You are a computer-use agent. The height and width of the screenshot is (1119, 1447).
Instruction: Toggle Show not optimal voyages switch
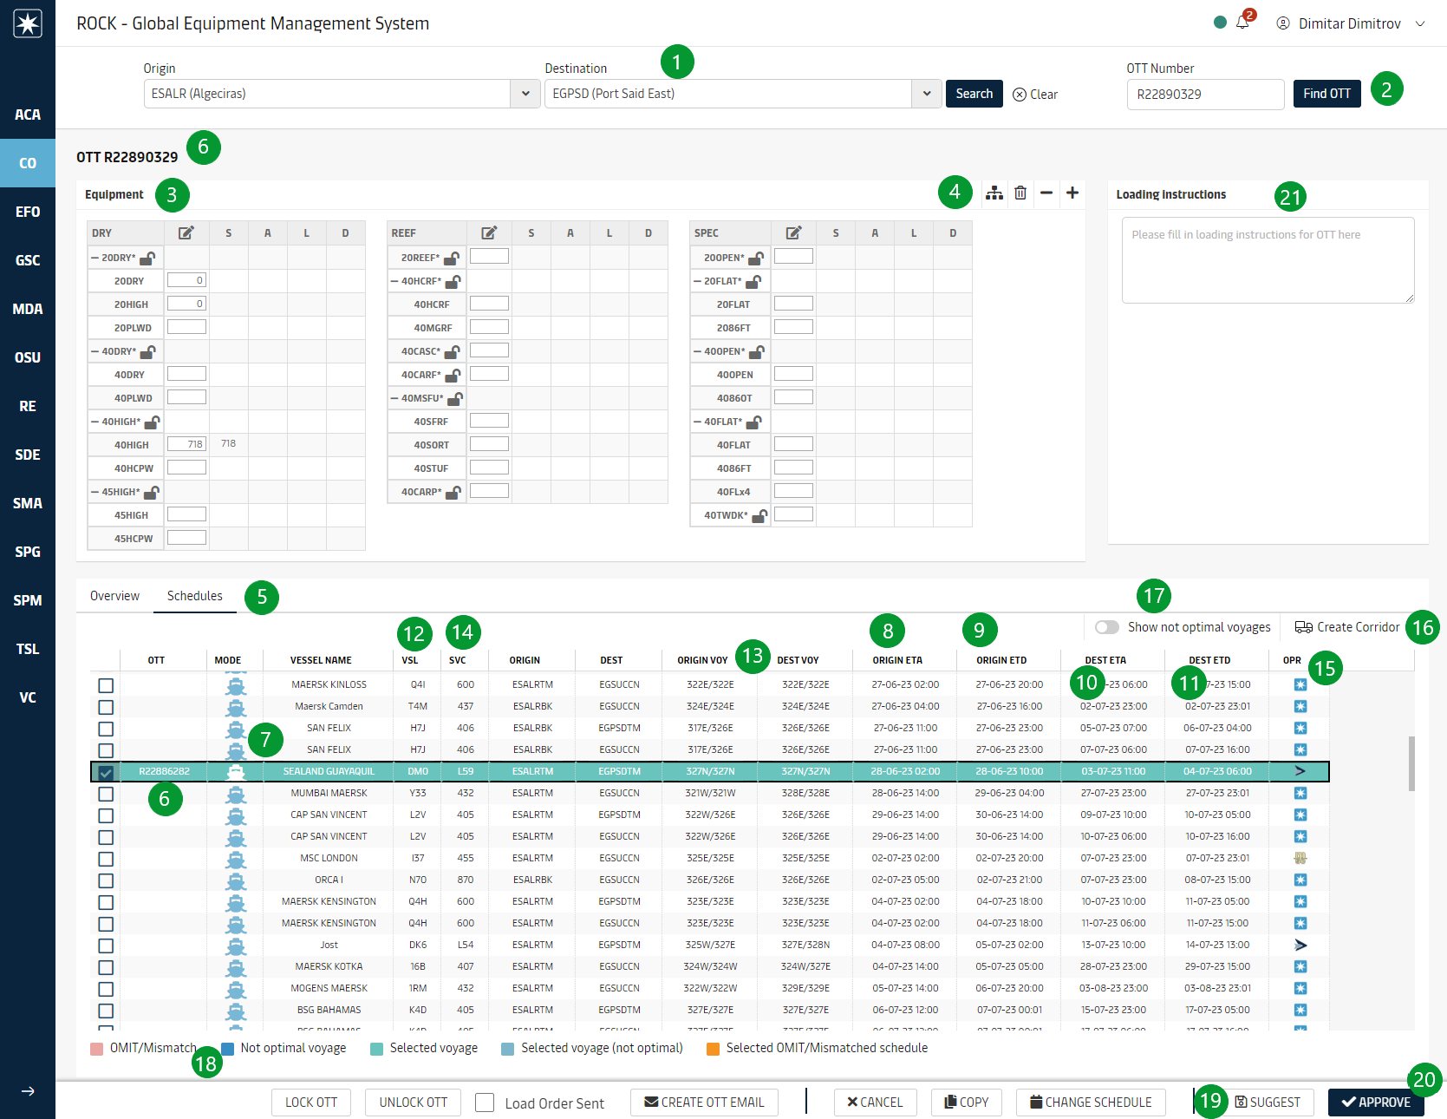click(1106, 627)
